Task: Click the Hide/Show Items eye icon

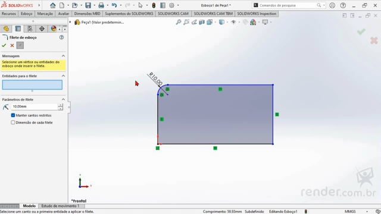Action: (233, 23)
